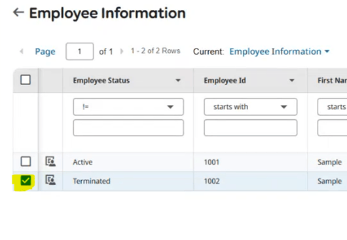The width and height of the screenshot is (347, 240).
Task: Click the Page link
Action: pyautogui.click(x=45, y=51)
